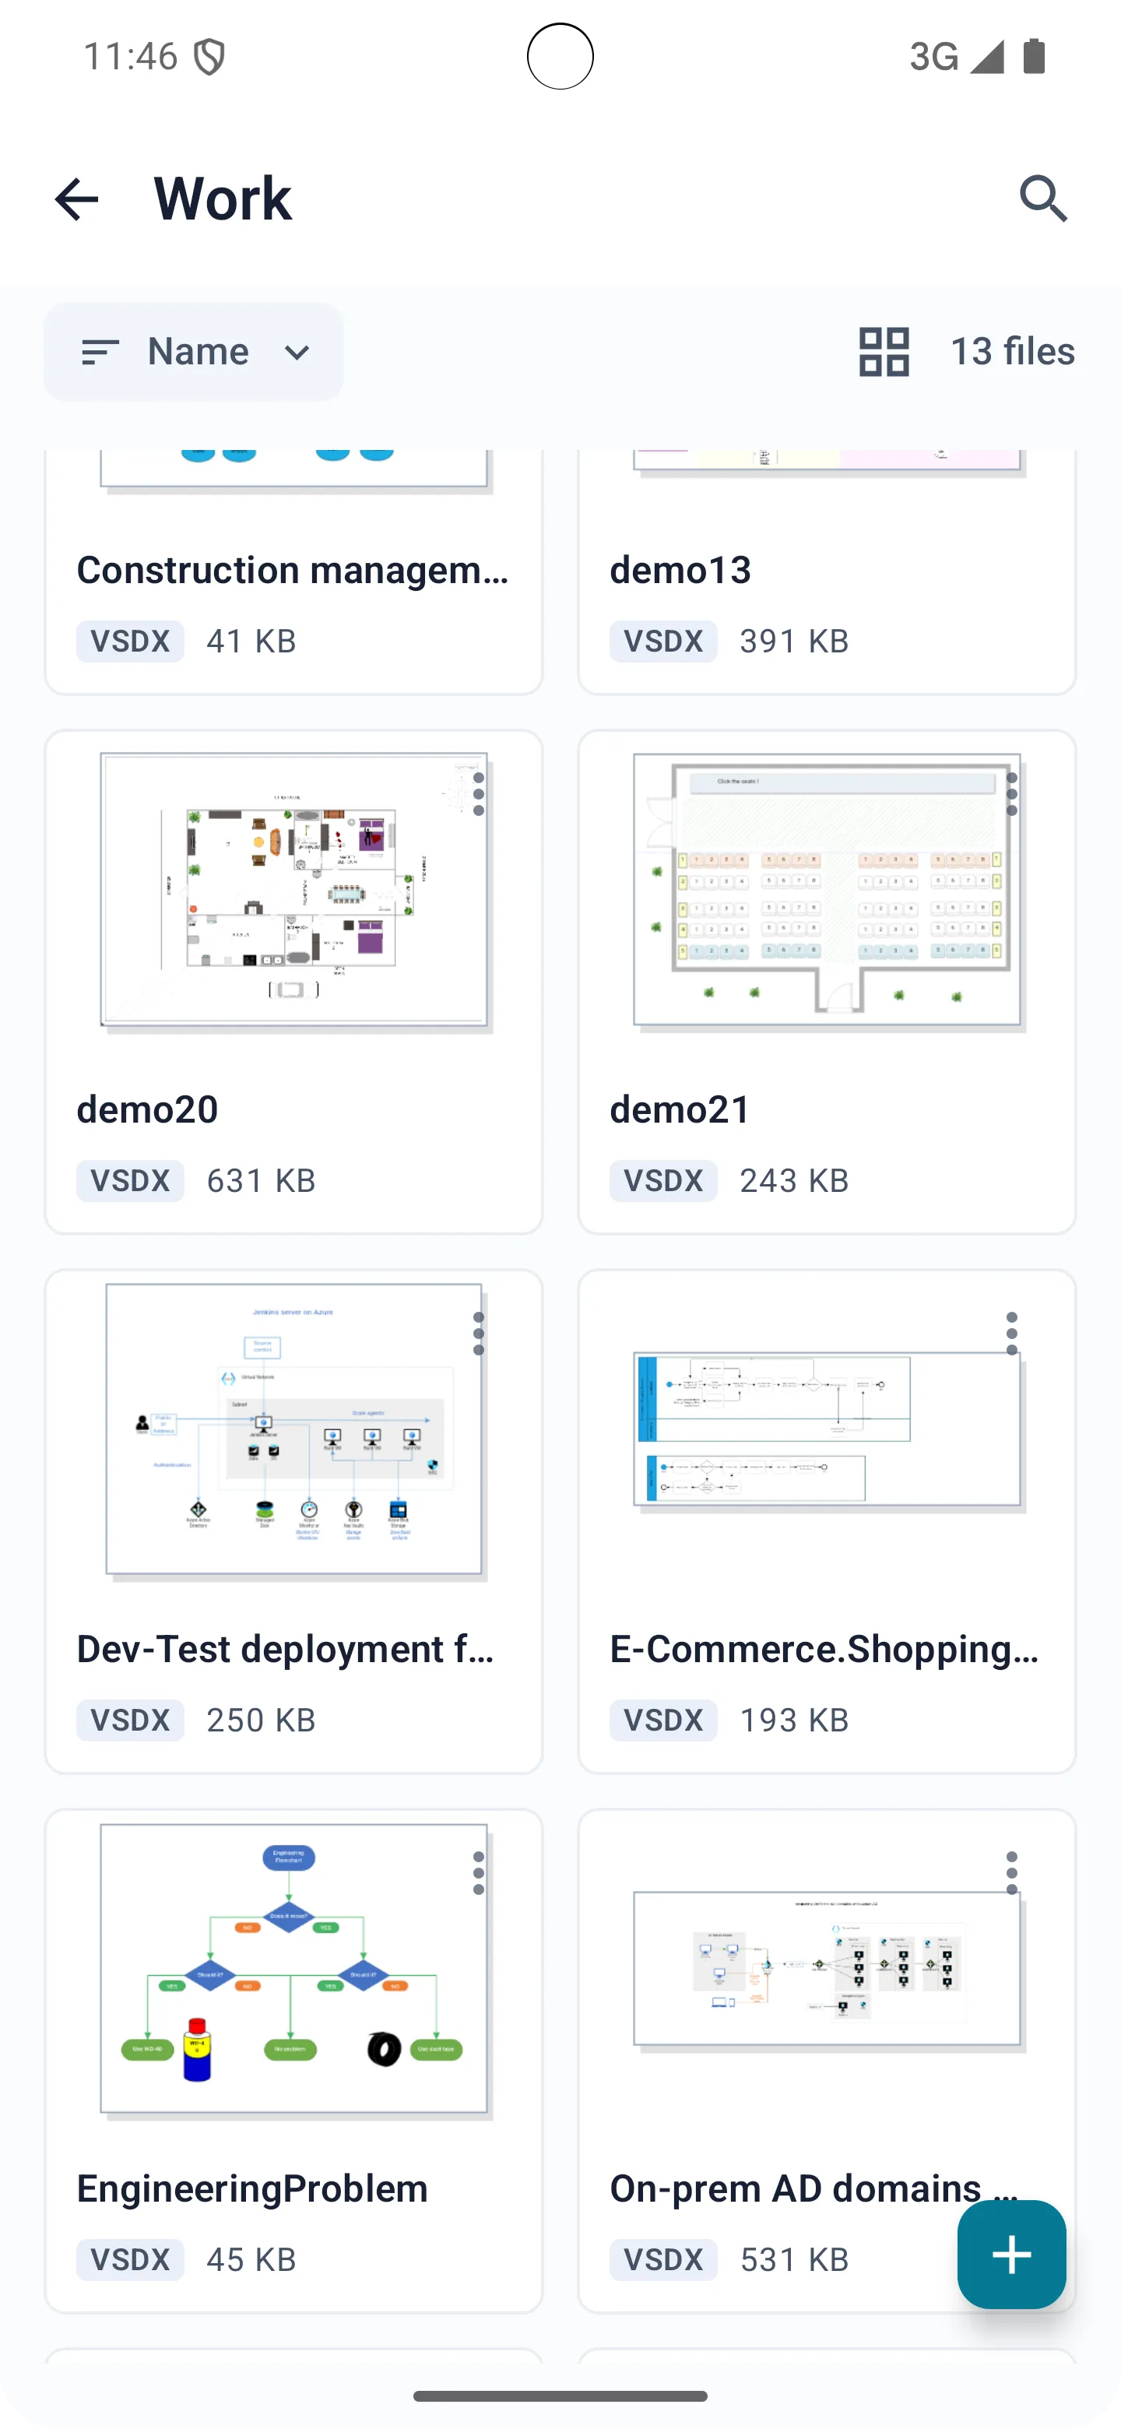Open more options for EngineeringProblem
1121x2429 pixels.
[x=479, y=1874]
